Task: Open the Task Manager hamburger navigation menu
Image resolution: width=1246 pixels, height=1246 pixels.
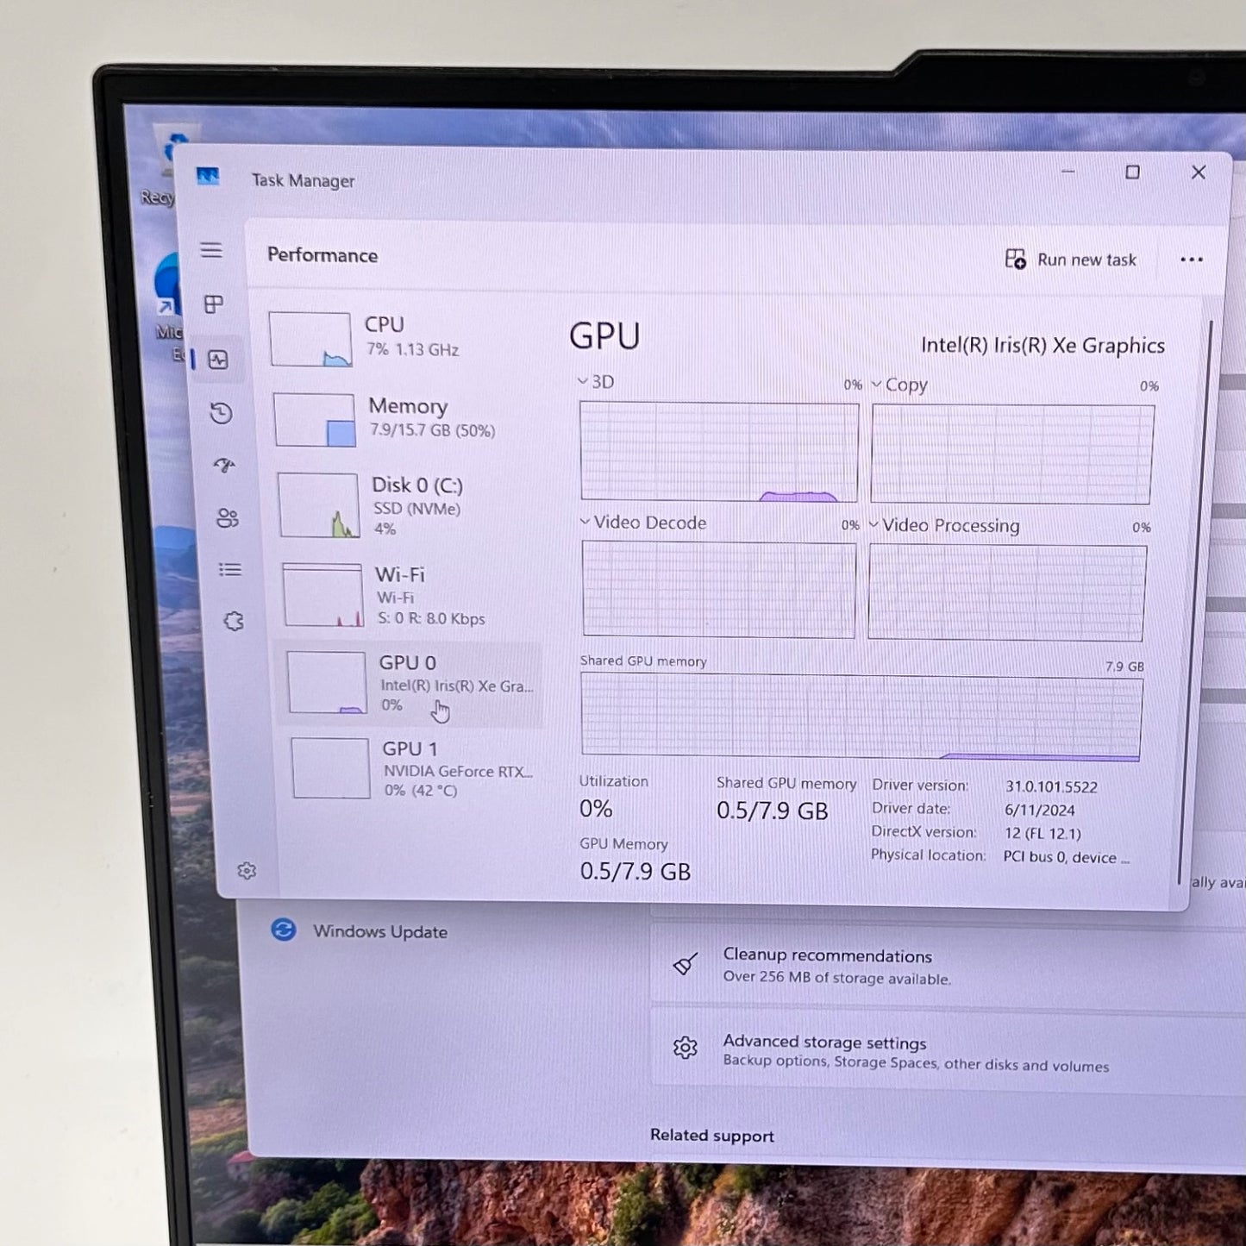Action: coord(211,250)
